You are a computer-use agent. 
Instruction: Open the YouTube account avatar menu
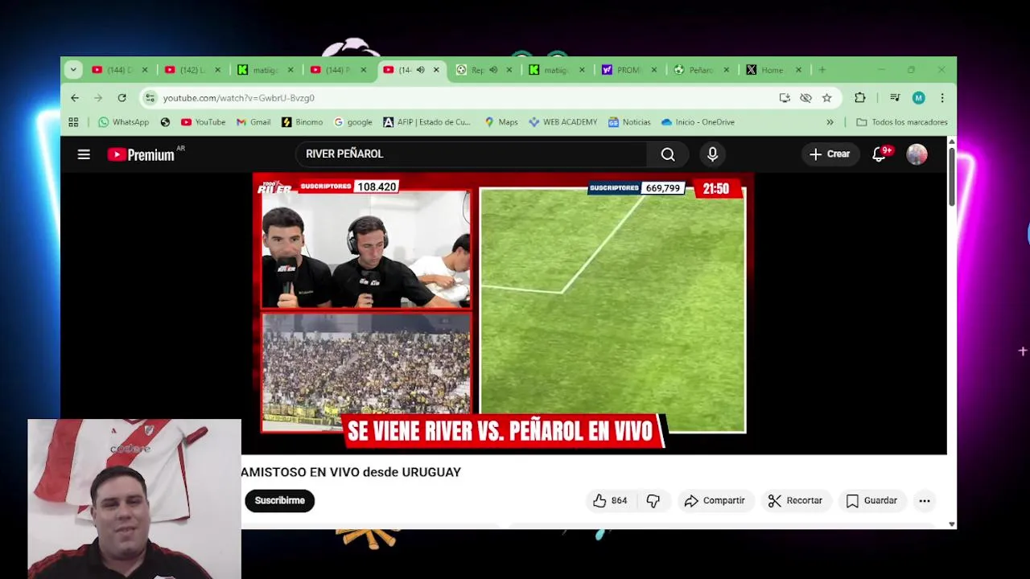coord(917,154)
